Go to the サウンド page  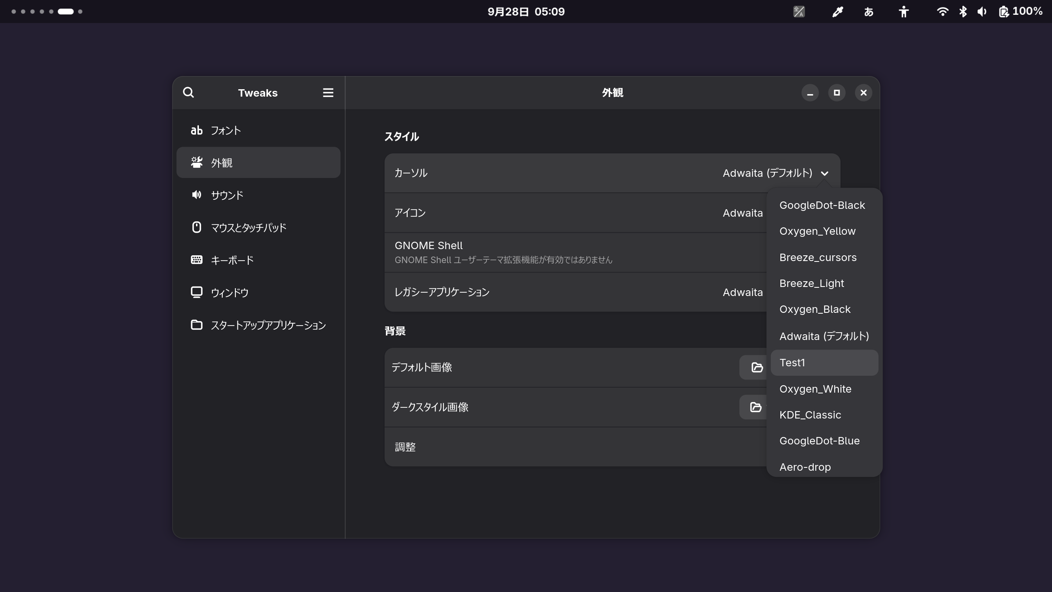tap(258, 195)
